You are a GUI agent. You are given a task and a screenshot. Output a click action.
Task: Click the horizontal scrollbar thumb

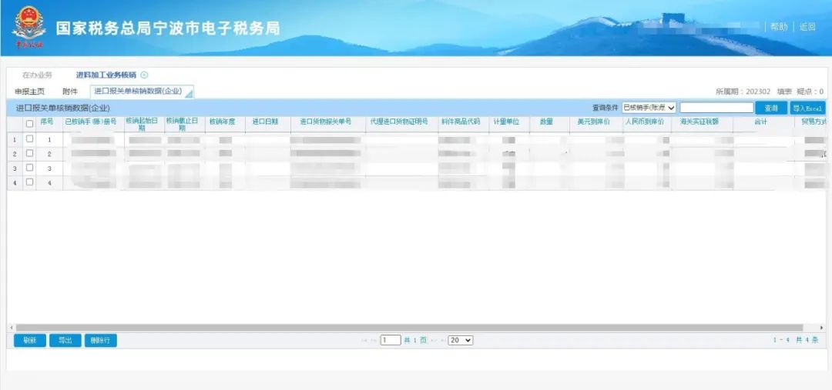410,328
